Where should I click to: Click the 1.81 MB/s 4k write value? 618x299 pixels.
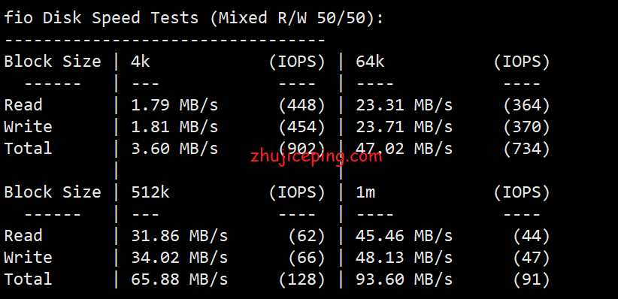[174, 127]
